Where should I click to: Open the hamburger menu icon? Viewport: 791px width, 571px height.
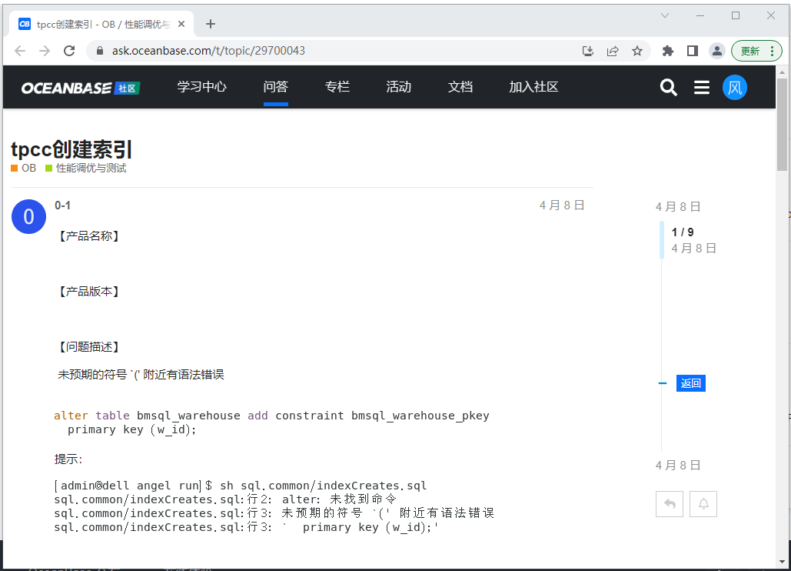(x=702, y=87)
